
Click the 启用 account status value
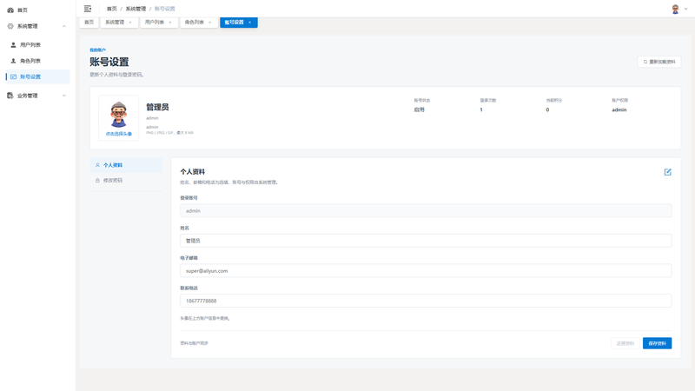[419, 109]
